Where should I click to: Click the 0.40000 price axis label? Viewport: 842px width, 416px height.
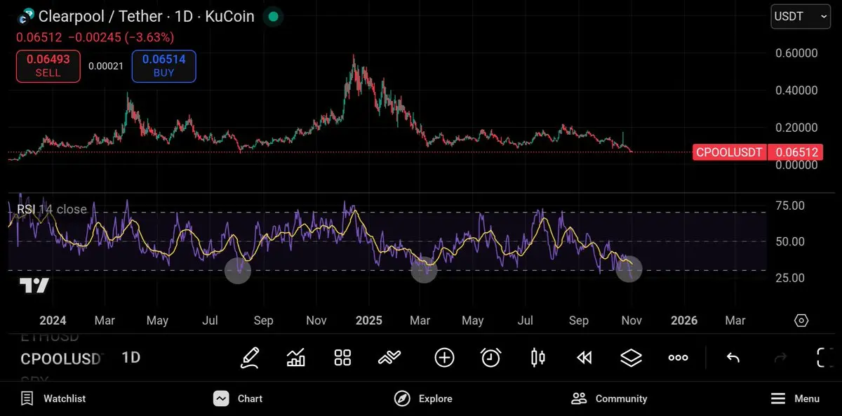click(797, 90)
